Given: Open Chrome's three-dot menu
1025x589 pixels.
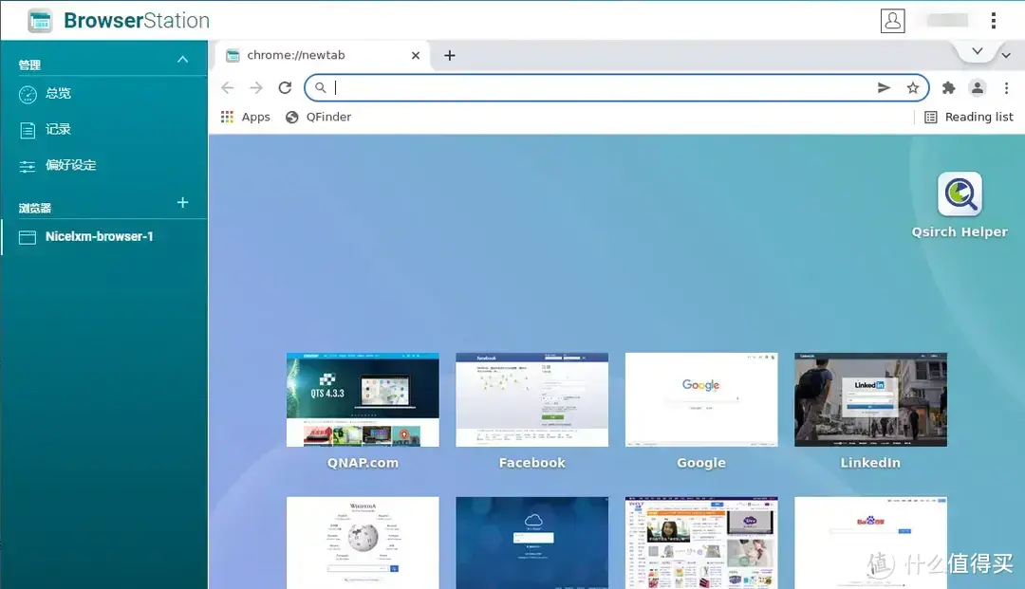Looking at the screenshot, I should tap(1007, 87).
